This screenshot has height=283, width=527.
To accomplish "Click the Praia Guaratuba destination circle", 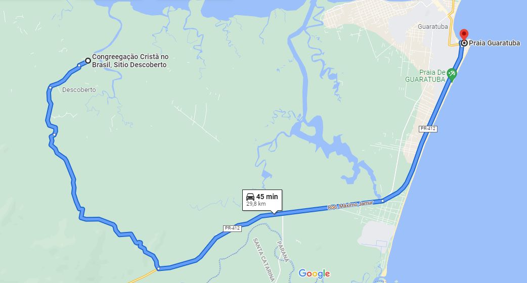I will click(464, 43).
